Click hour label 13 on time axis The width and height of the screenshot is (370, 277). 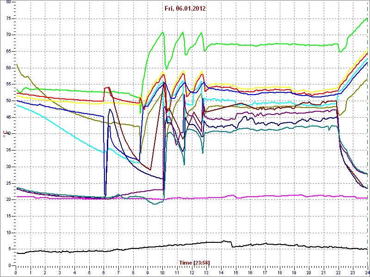coord(206,272)
